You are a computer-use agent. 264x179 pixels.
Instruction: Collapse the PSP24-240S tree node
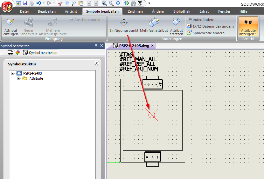pyautogui.click(x=13, y=73)
